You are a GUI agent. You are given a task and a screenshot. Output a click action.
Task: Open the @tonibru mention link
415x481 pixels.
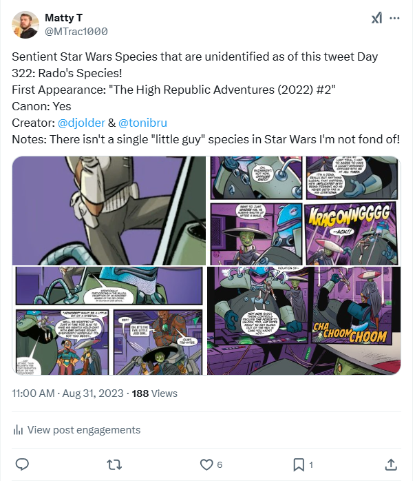[x=143, y=123]
